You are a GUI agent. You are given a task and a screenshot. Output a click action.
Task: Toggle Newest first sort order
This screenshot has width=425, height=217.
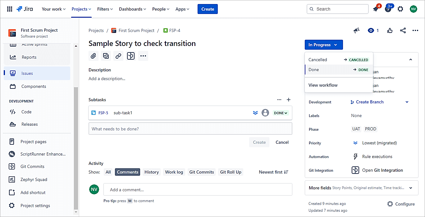273,172
